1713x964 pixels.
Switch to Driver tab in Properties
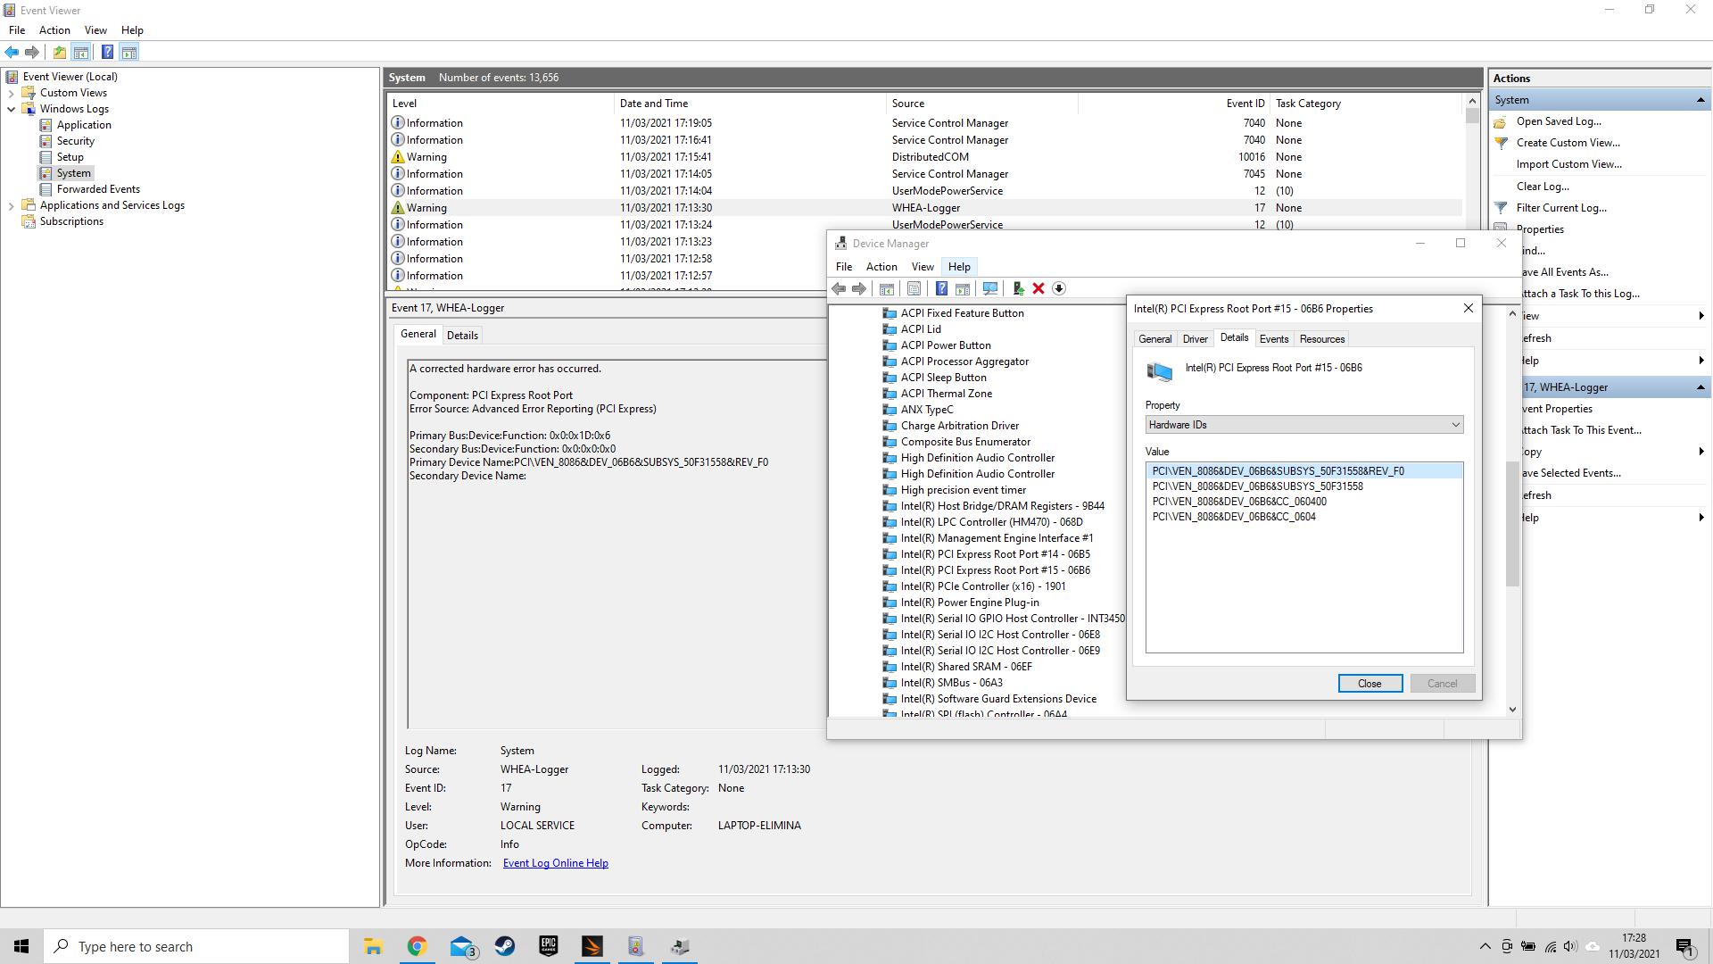[1195, 339]
